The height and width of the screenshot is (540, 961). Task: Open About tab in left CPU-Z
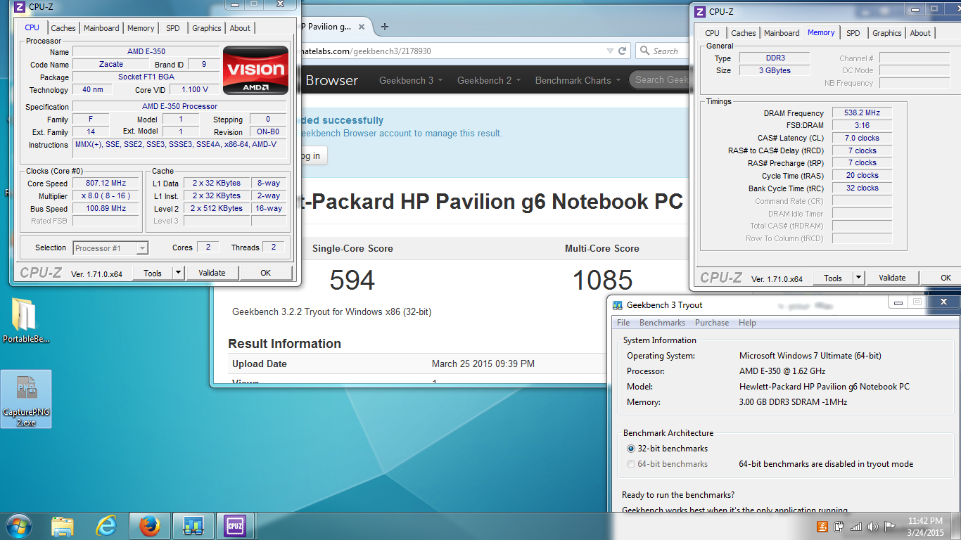coord(240,28)
